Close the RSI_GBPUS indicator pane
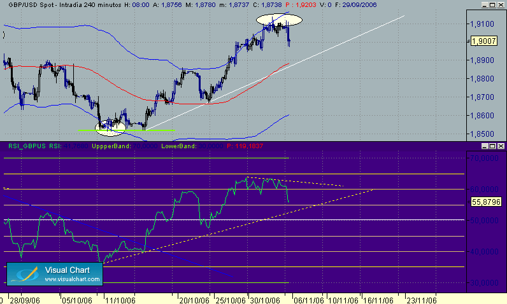 click(500, 146)
